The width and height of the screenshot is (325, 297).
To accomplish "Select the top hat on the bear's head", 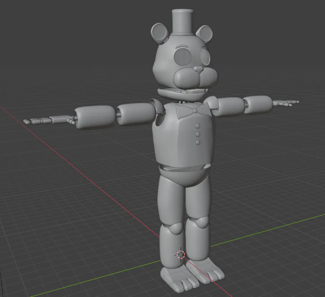I will pyautogui.click(x=183, y=22).
